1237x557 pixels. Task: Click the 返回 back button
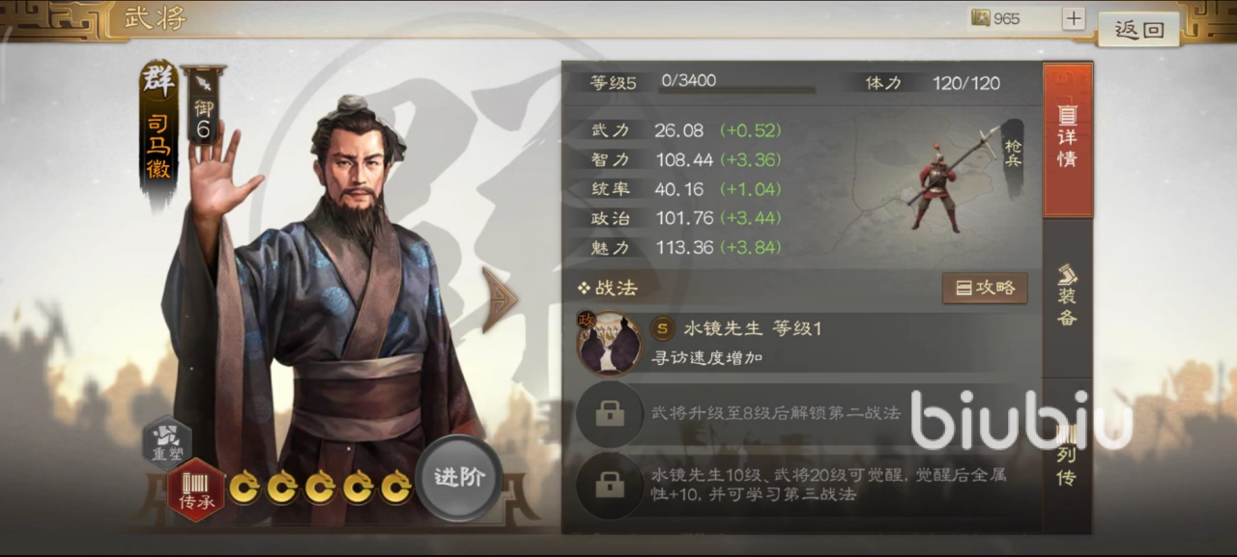click(1138, 28)
